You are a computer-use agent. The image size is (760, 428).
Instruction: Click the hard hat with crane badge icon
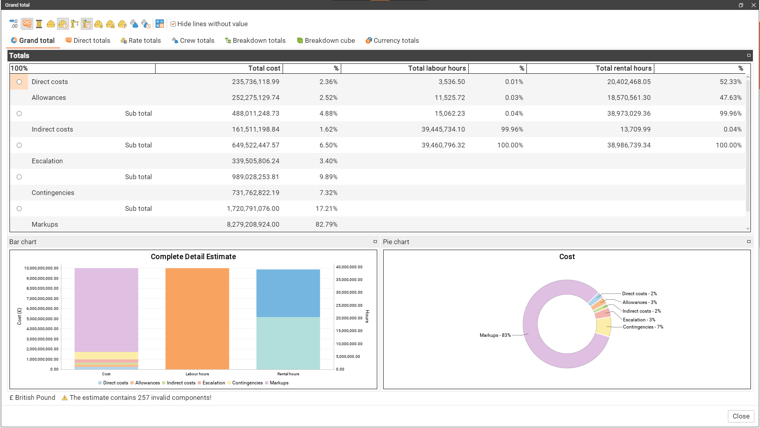tap(122, 24)
